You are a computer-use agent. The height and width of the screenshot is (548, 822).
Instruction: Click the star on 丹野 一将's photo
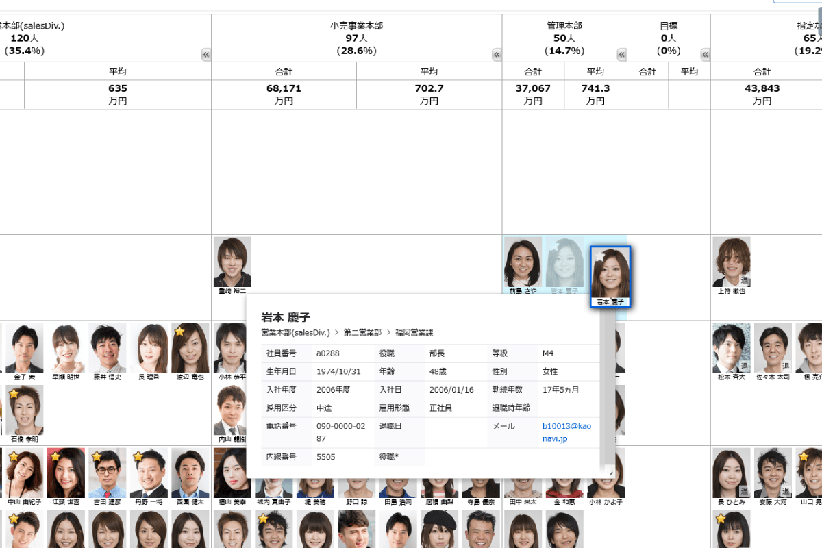click(138, 456)
